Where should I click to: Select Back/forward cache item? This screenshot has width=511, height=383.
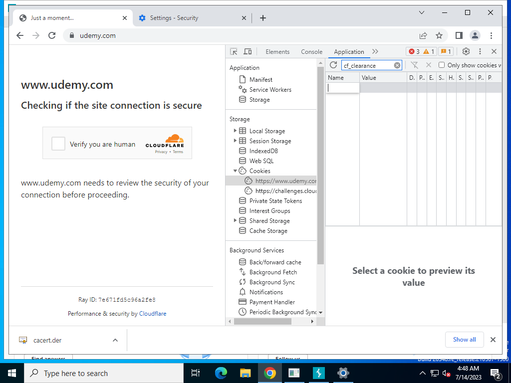pos(275,262)
